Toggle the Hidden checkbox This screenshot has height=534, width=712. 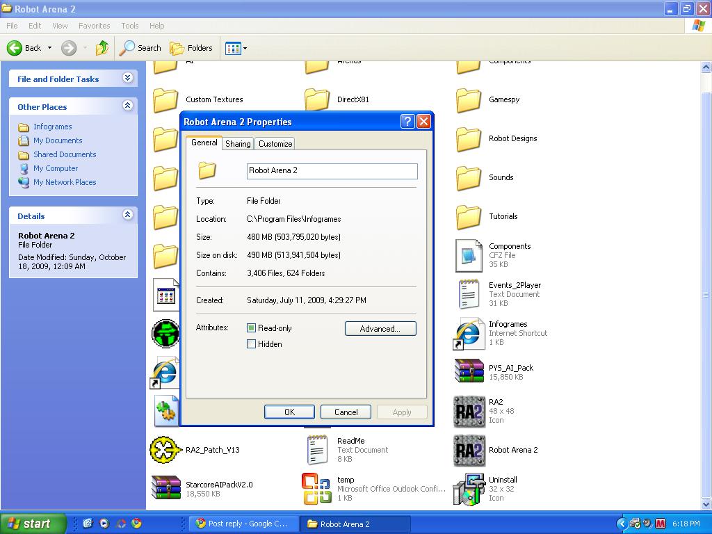click(251, 343)
